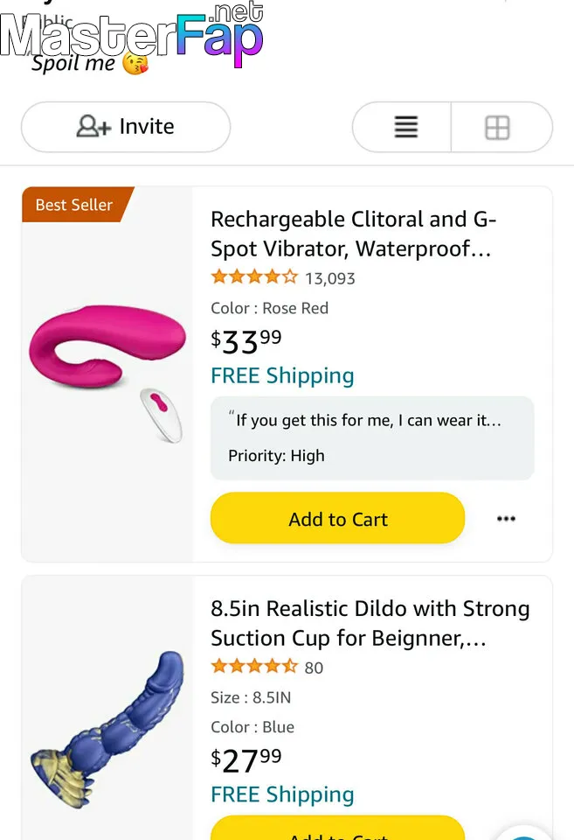
Task: Open the three-dot more options menu
Action: point(506,519)
